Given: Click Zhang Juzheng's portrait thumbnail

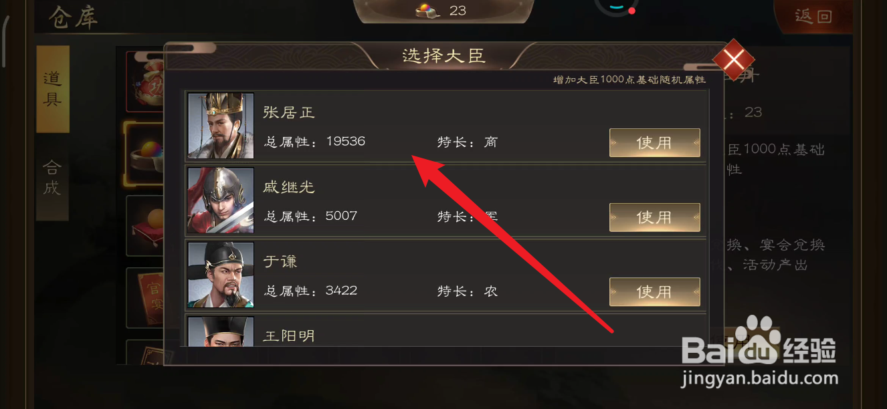Looking at the screenshot, I should (221, 126).
